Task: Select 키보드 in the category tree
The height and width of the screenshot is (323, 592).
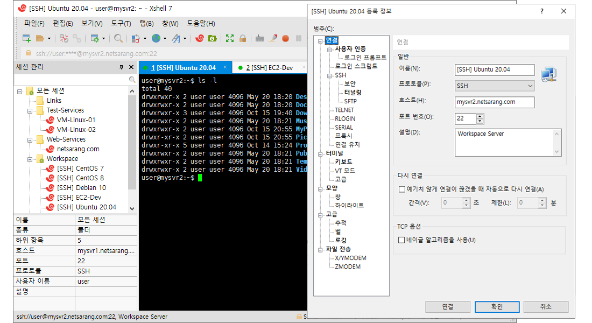Action: click(x=343, y=161)
